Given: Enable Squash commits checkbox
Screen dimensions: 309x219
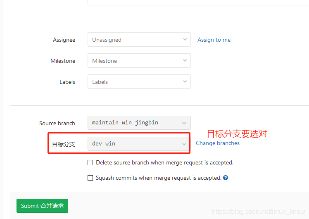Looking at the screenshot, I should pyautogui.click(x=90, y=178).
